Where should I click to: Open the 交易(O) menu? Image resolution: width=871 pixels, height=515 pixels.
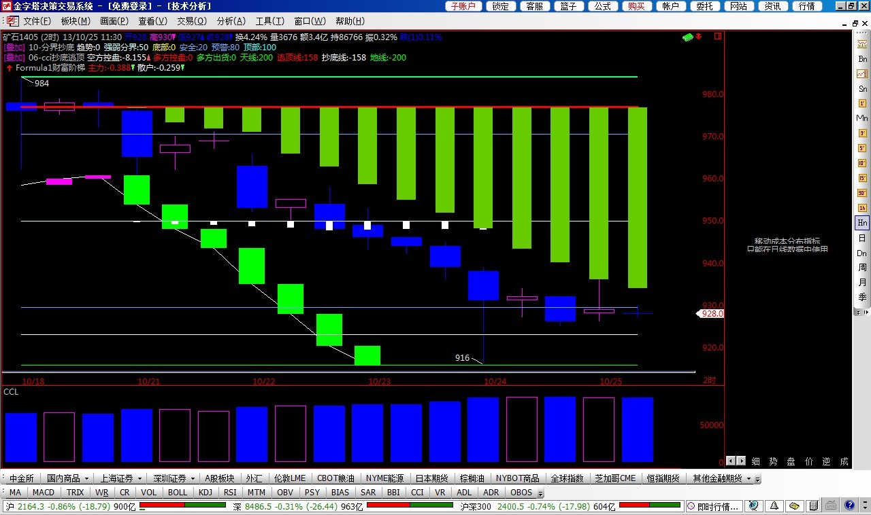click(192, 21)
